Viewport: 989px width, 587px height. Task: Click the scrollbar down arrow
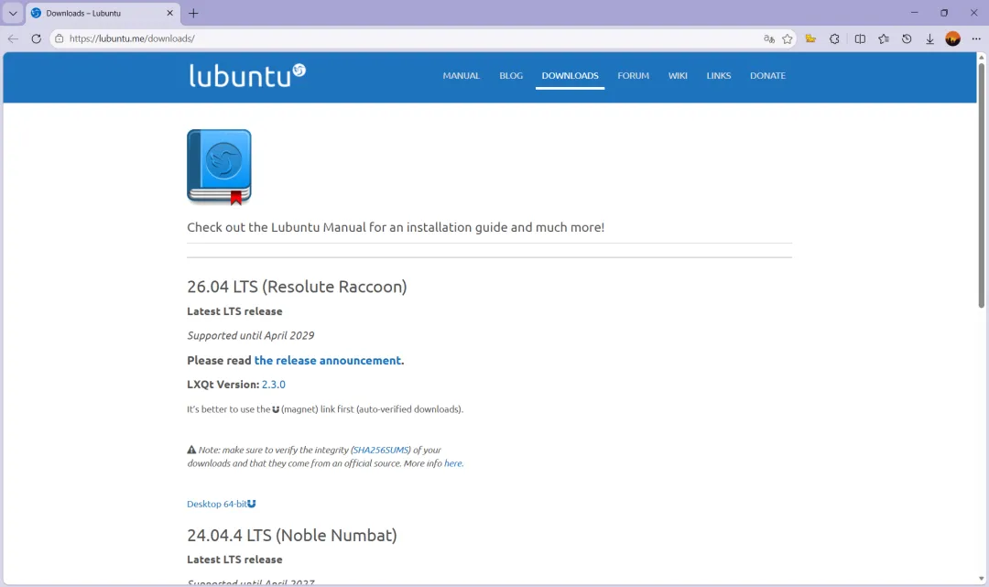981,579
